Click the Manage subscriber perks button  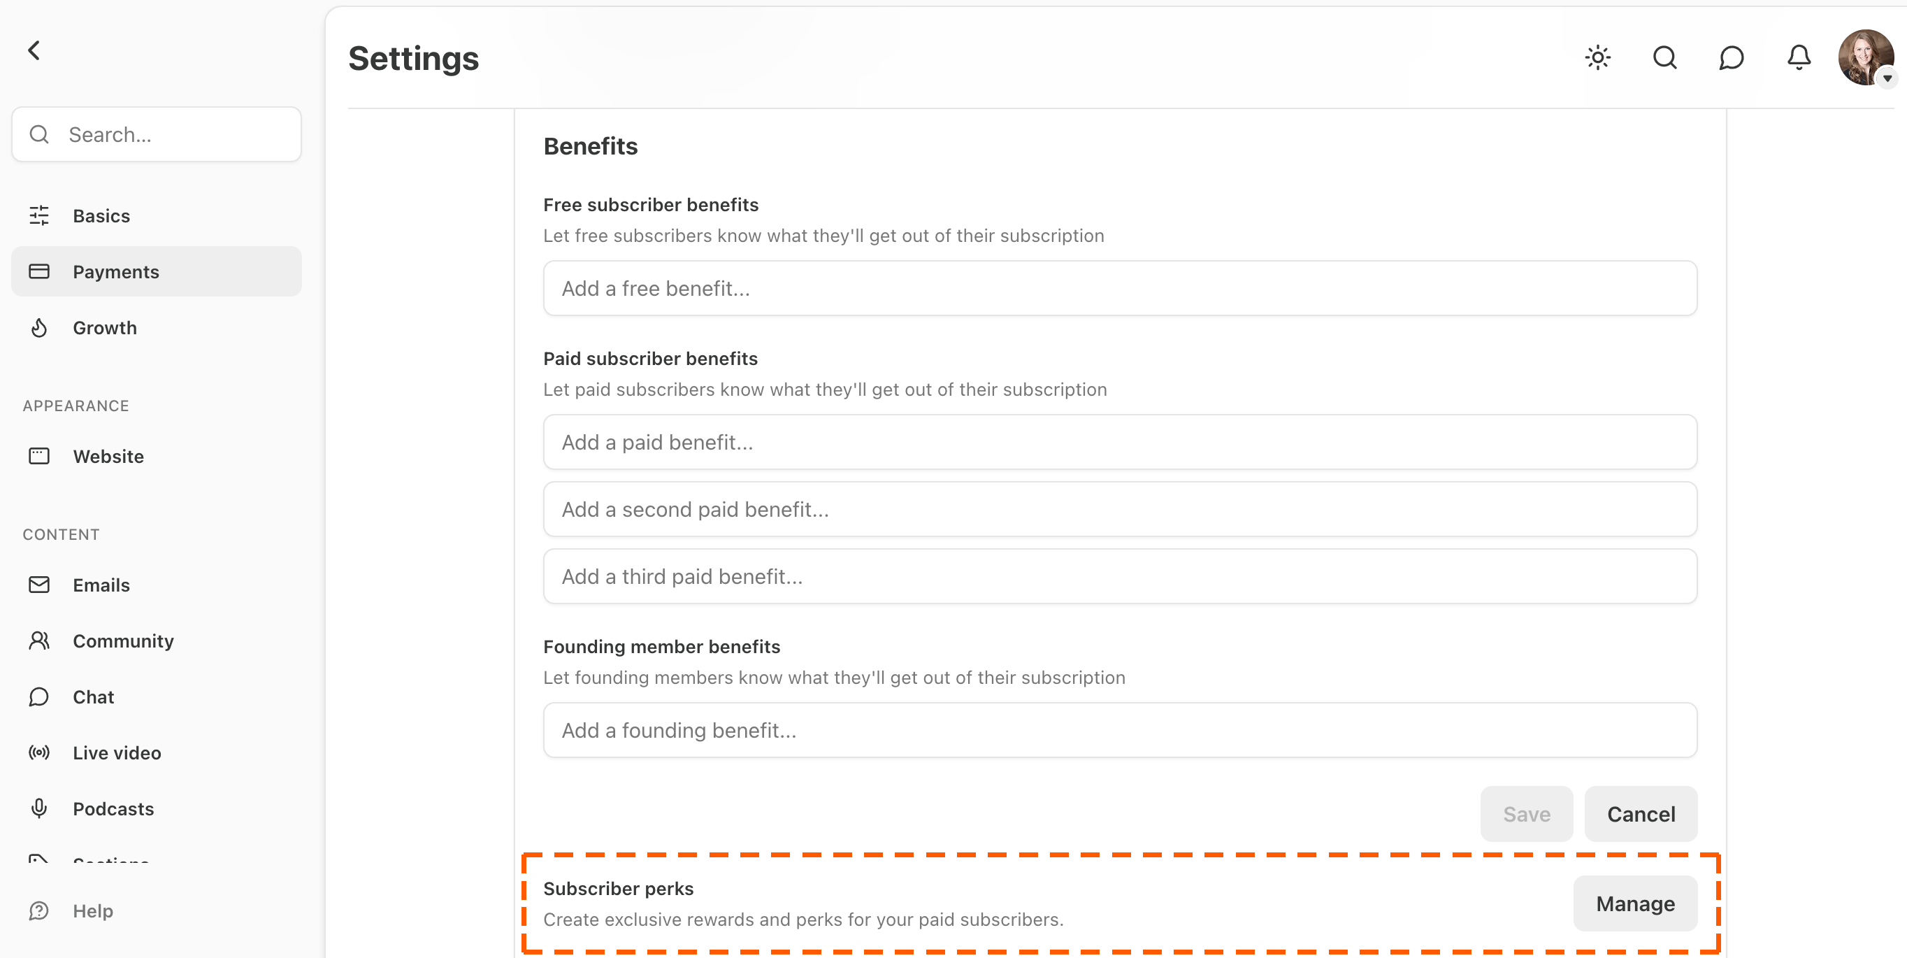[x=1634, y=903]
